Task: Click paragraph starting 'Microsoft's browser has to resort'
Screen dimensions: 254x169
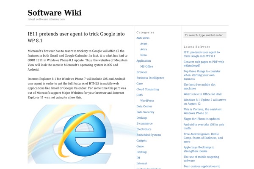Action: (x=77, y=60)
